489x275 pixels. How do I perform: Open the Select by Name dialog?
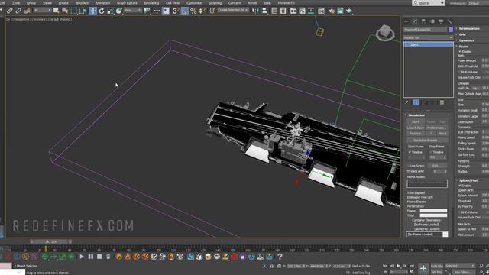pyautogui.click(x=65, y=11)
